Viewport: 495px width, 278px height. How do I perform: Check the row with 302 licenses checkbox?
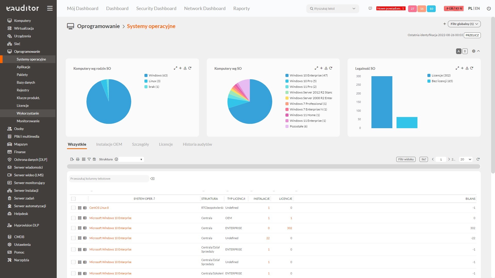[73, 228]
